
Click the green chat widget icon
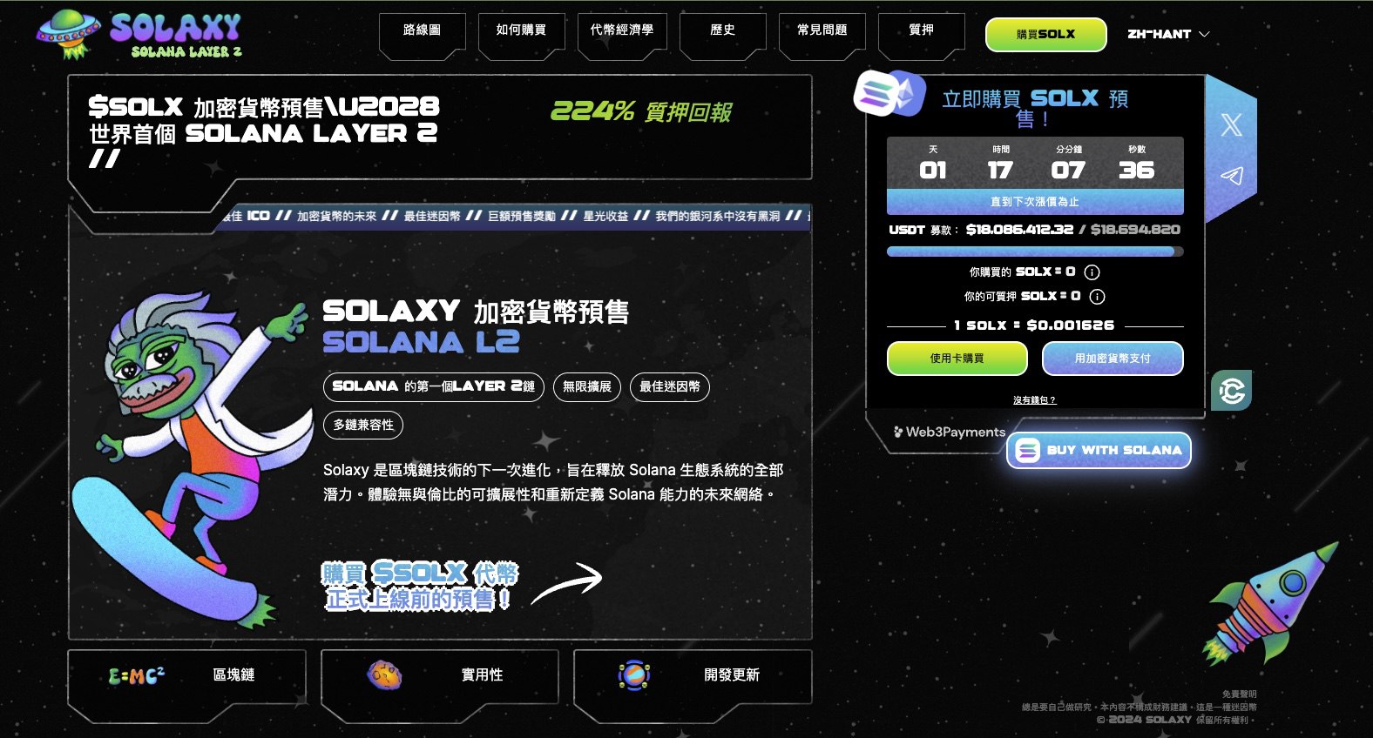[x=1231, y=391]
